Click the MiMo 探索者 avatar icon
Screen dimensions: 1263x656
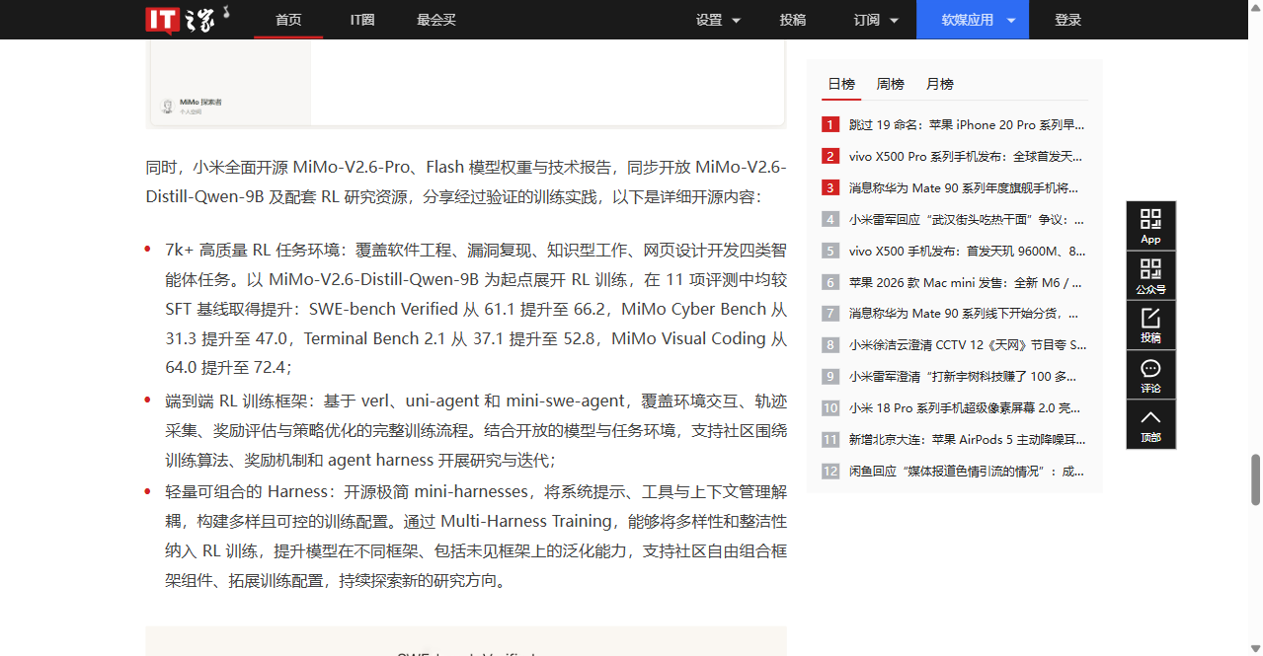tap(168, 106)
